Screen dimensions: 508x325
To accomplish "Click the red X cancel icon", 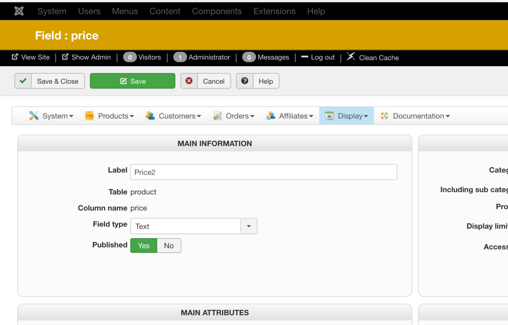I will (x=189, y=81).
